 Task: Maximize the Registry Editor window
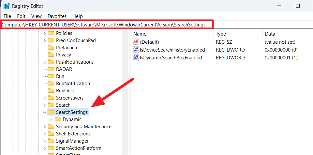click(298, 6)
